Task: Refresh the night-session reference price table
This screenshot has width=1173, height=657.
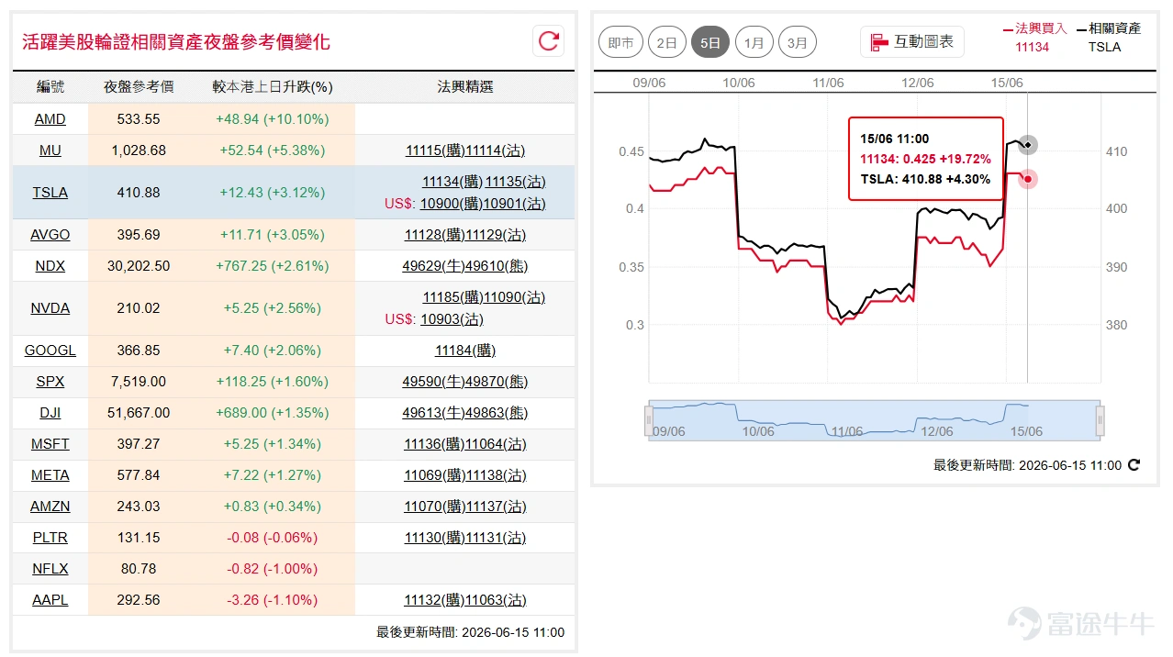Action: [x=549, y=40]
